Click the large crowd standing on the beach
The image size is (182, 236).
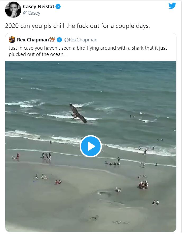click(x=143, y=184)
